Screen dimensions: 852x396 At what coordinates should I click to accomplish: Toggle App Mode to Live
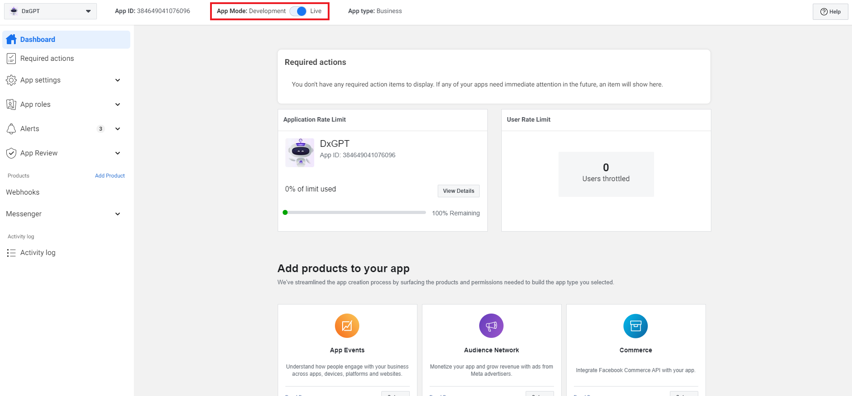coord(298,11)
